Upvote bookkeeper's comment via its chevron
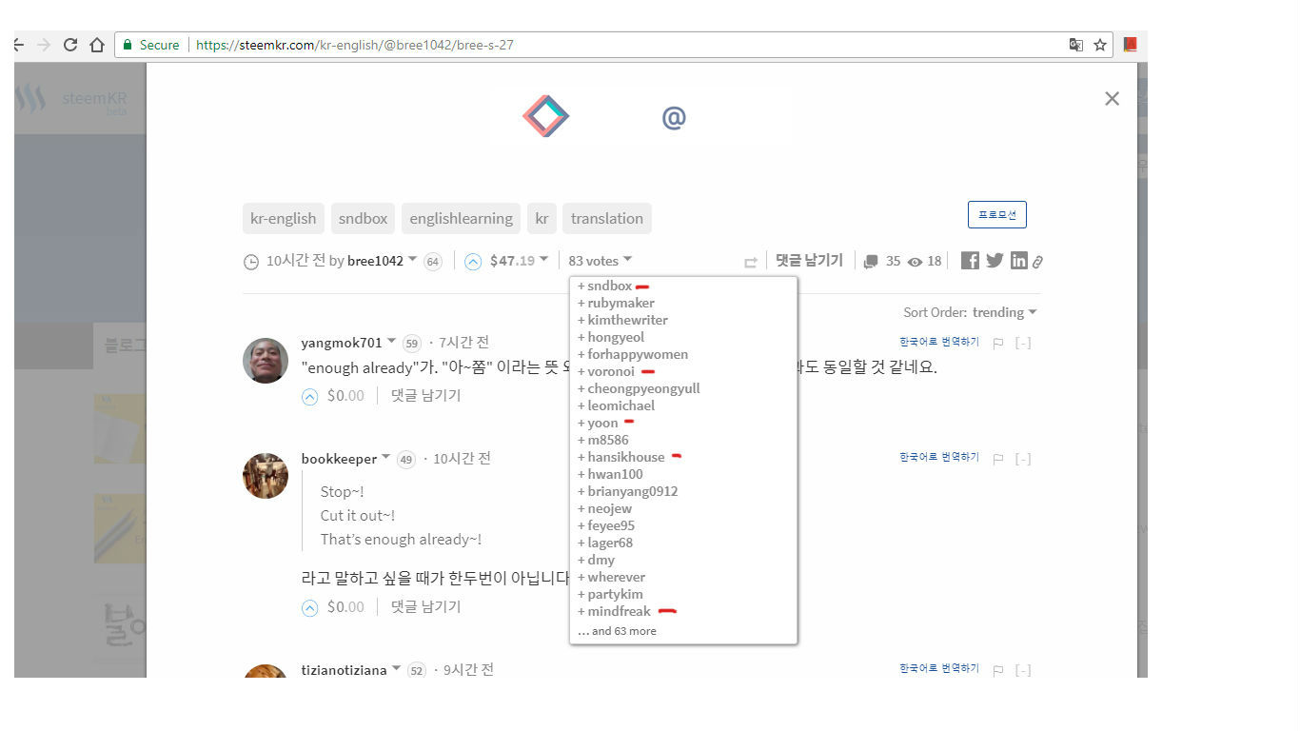 coord(309,606)
